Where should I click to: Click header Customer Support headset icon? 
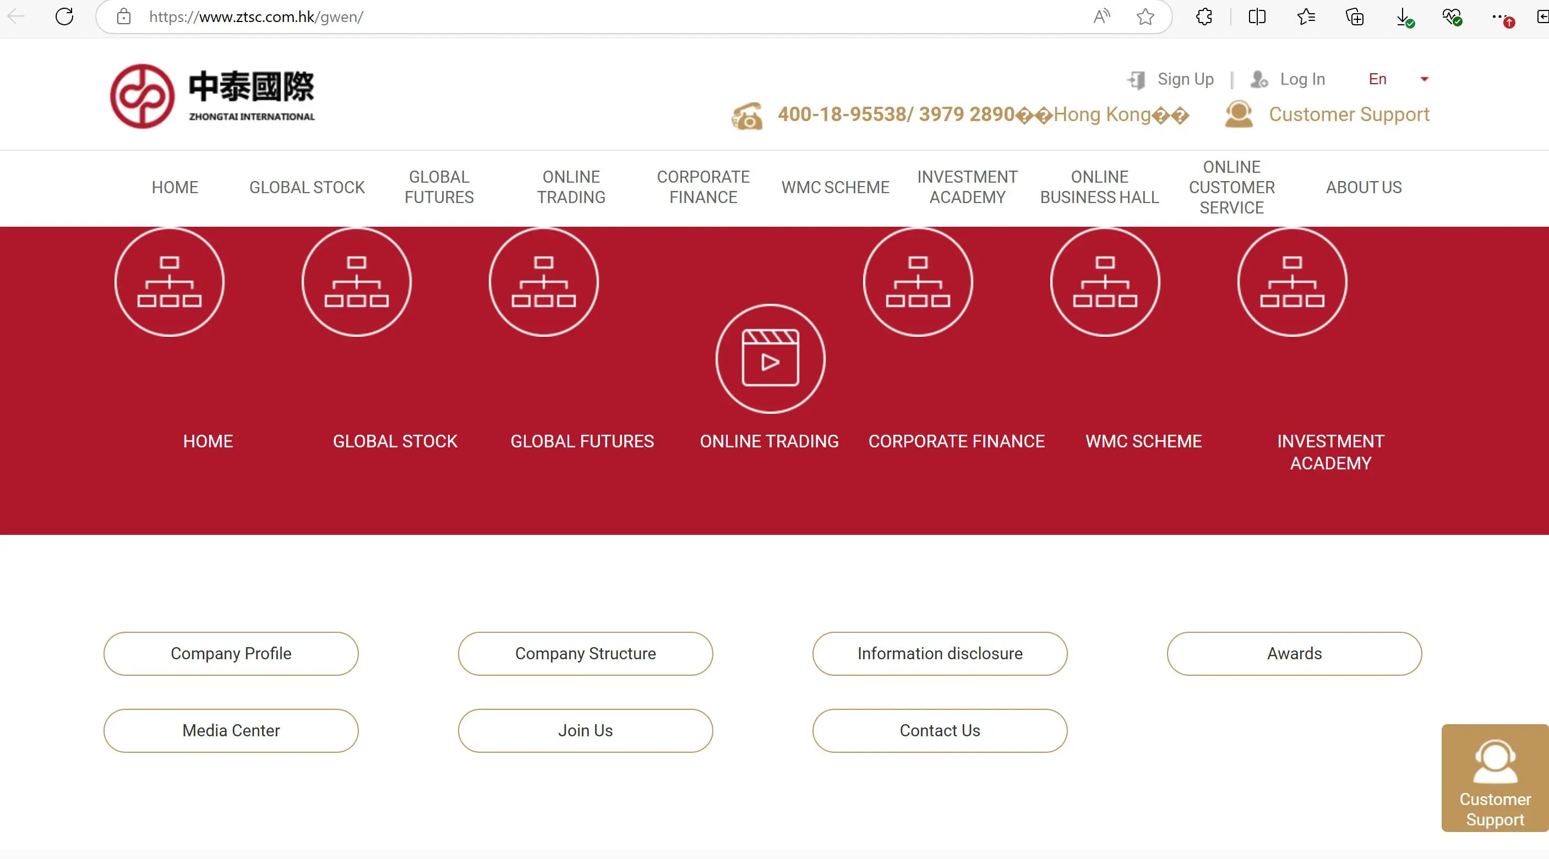tap(1239, 113)
